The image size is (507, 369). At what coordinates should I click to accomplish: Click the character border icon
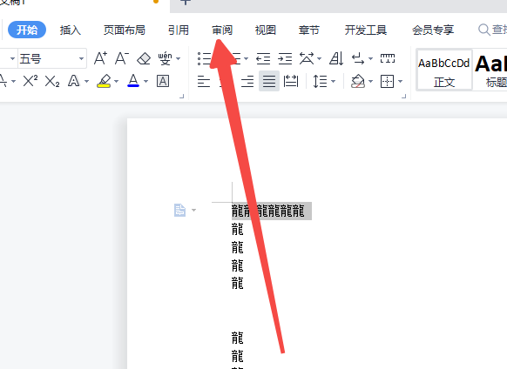(163, 81)
